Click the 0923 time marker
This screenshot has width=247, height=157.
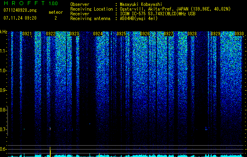[74, 34]
